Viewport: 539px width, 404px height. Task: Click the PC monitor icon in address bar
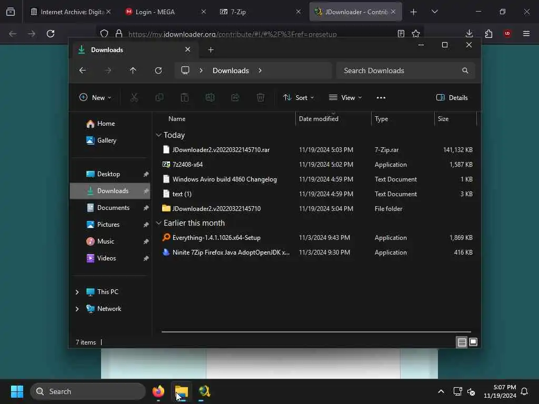pos(185,70)
